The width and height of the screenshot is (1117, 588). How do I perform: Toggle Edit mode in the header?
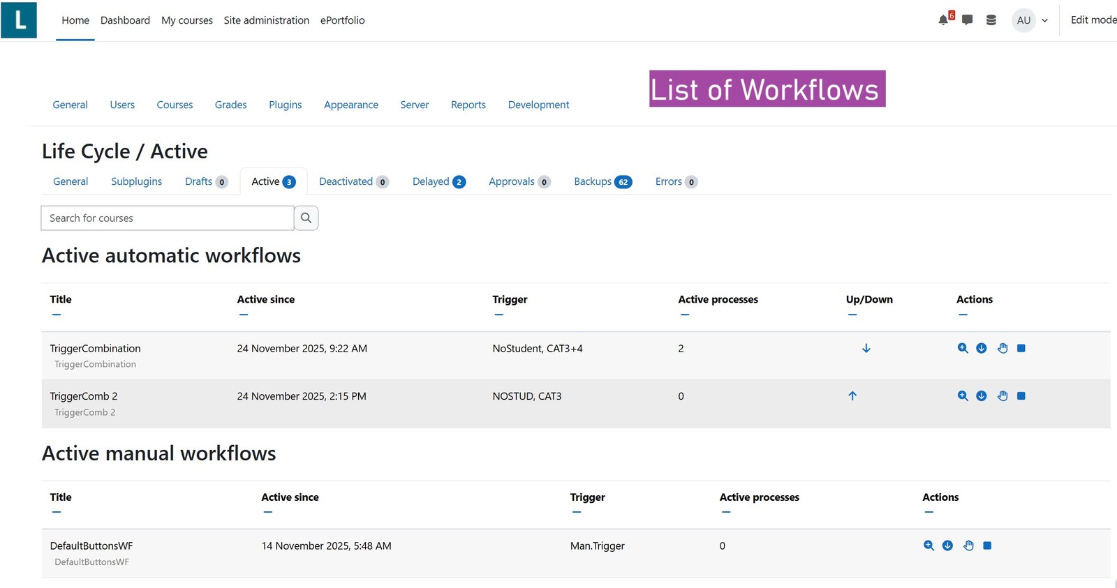(x=1093, y=20)
